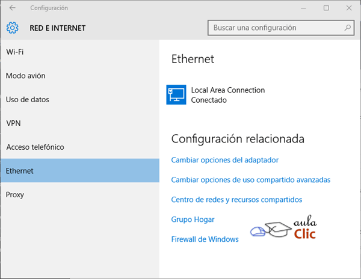Open the Firewall de Windows link
361x279 pixels.
(205, 239)
